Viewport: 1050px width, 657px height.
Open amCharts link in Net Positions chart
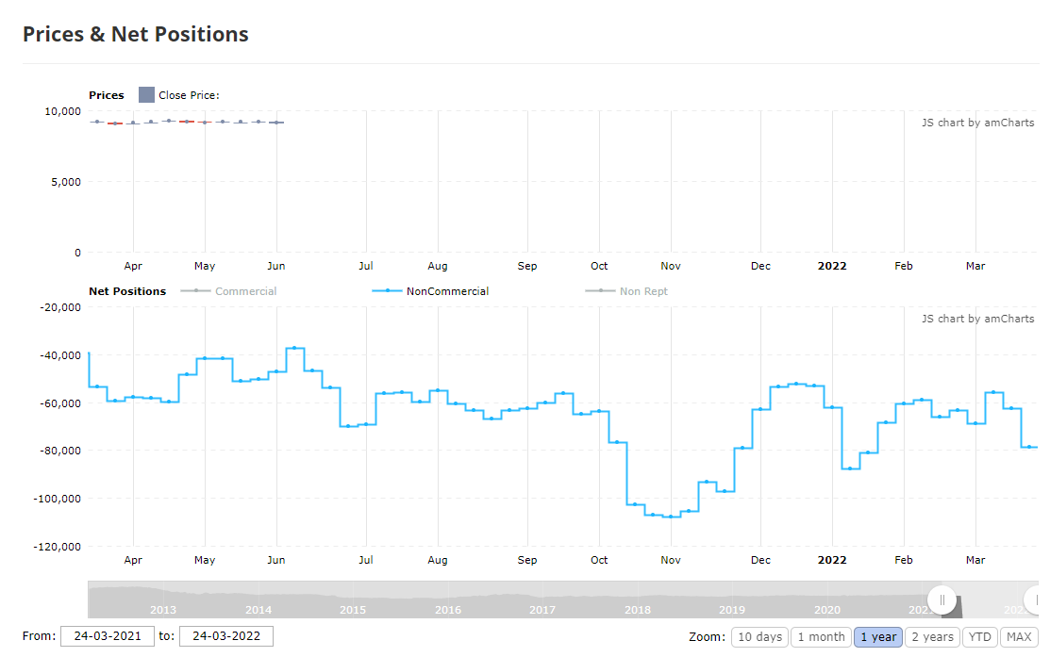coord(977,319)
